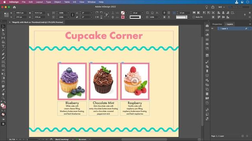
Task: Click the X position input field
Action: 21,13
